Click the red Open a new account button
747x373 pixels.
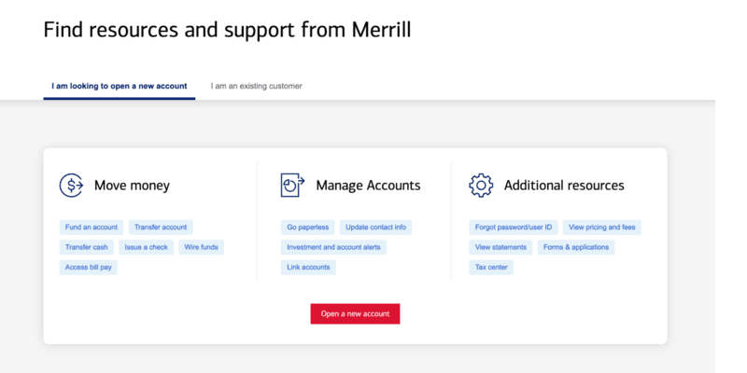[356, 314]
